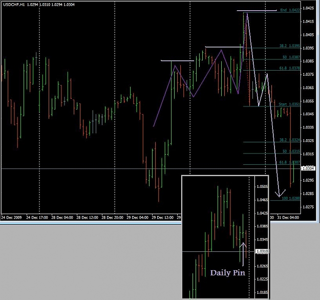Select the '38.2 1.0395' Fibonacci level label
The height and width of the screenshot is (300, 320).
[x=289, y=46]
